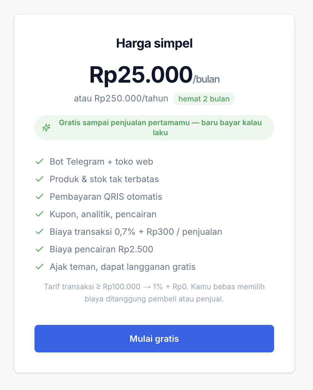Click the checkmark next to Kupon, analitik, pencairan
313x390 pixels.
(39, 214)
